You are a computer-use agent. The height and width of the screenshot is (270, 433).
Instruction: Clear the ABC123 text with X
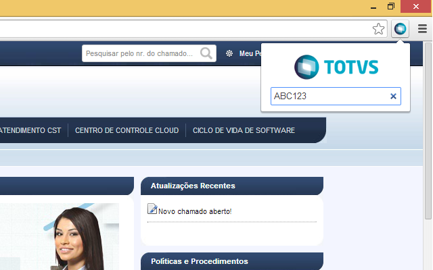click(x=393, y=96)
